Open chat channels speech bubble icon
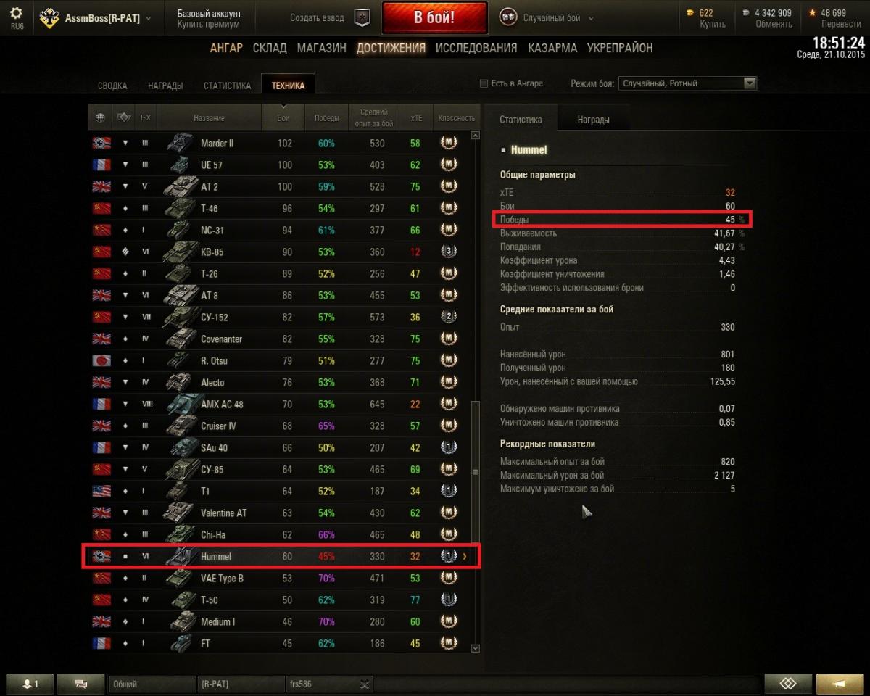This screenshot has height=696, width=870. pyautogui.click(x=80, y=684)
